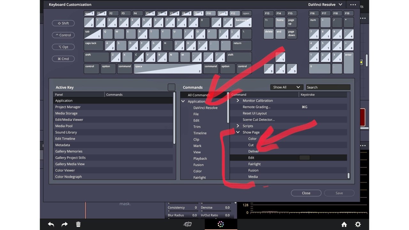Open the Cut page icon in bottom bar

187,224
